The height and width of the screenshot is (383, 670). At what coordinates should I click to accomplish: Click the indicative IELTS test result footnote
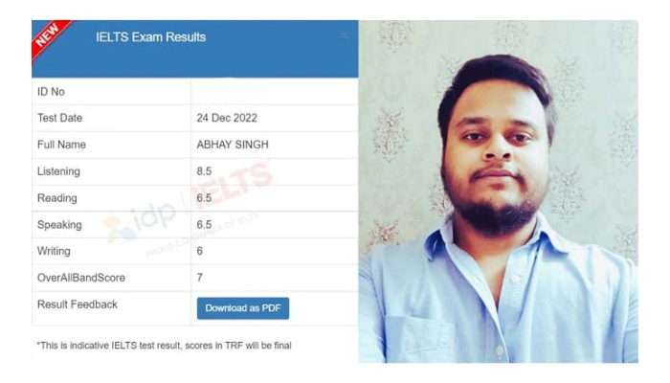click(165, 346)
